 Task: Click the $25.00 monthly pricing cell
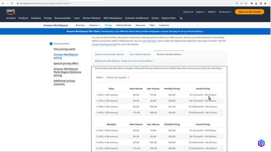172,95
